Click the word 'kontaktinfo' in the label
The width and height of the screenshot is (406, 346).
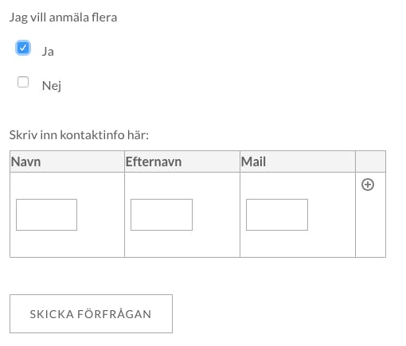pyautogui.click(x=92, y=134)
